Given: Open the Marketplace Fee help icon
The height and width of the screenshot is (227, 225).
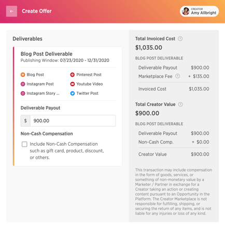Looking at the screenshot, I should (177, 76).
